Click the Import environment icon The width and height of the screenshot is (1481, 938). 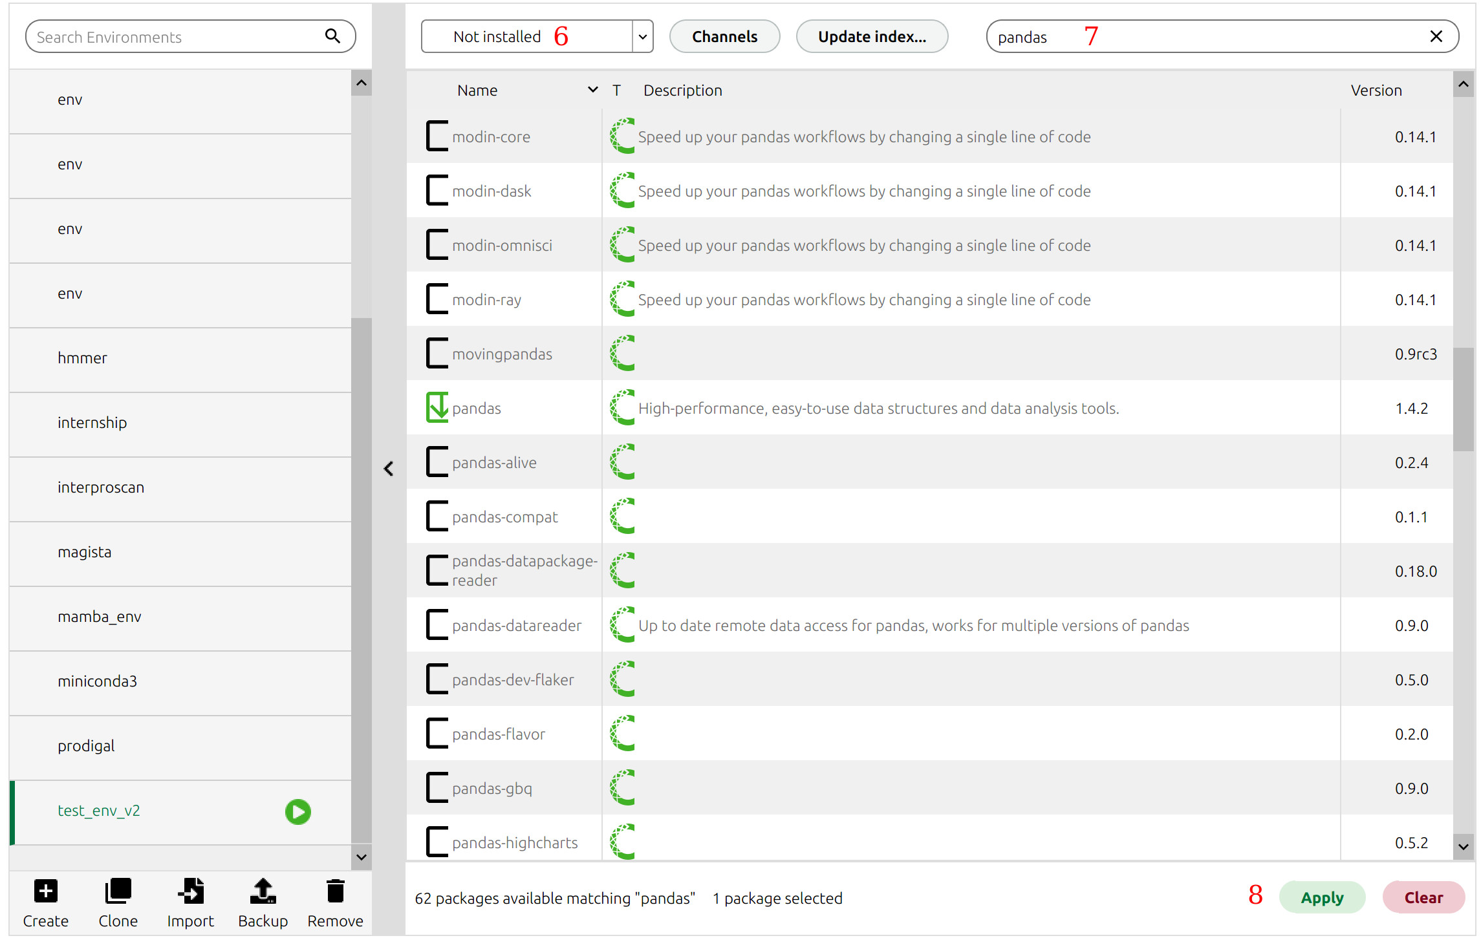190,891
